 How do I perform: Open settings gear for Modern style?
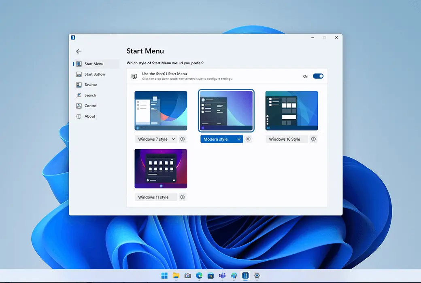click(x=248, y=139)
